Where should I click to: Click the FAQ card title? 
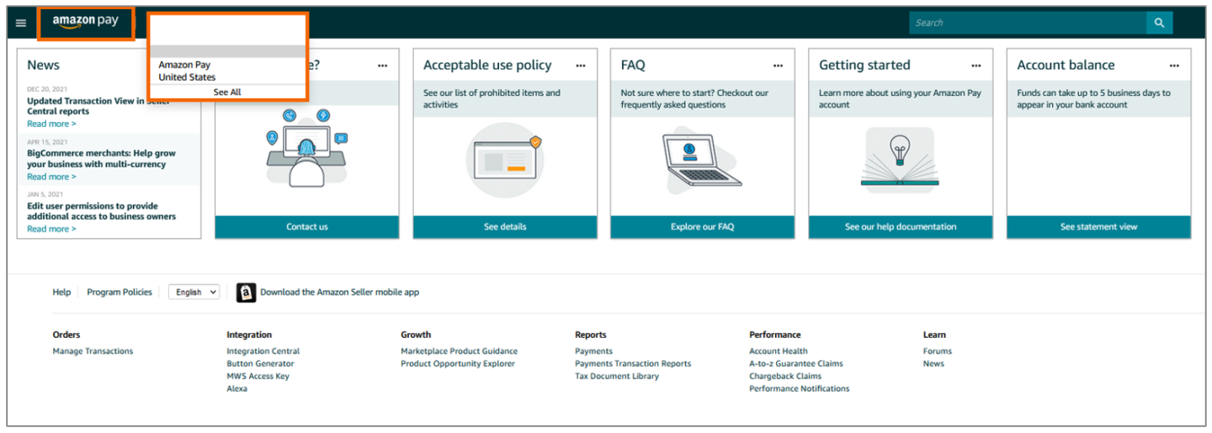tap(633, 66)
